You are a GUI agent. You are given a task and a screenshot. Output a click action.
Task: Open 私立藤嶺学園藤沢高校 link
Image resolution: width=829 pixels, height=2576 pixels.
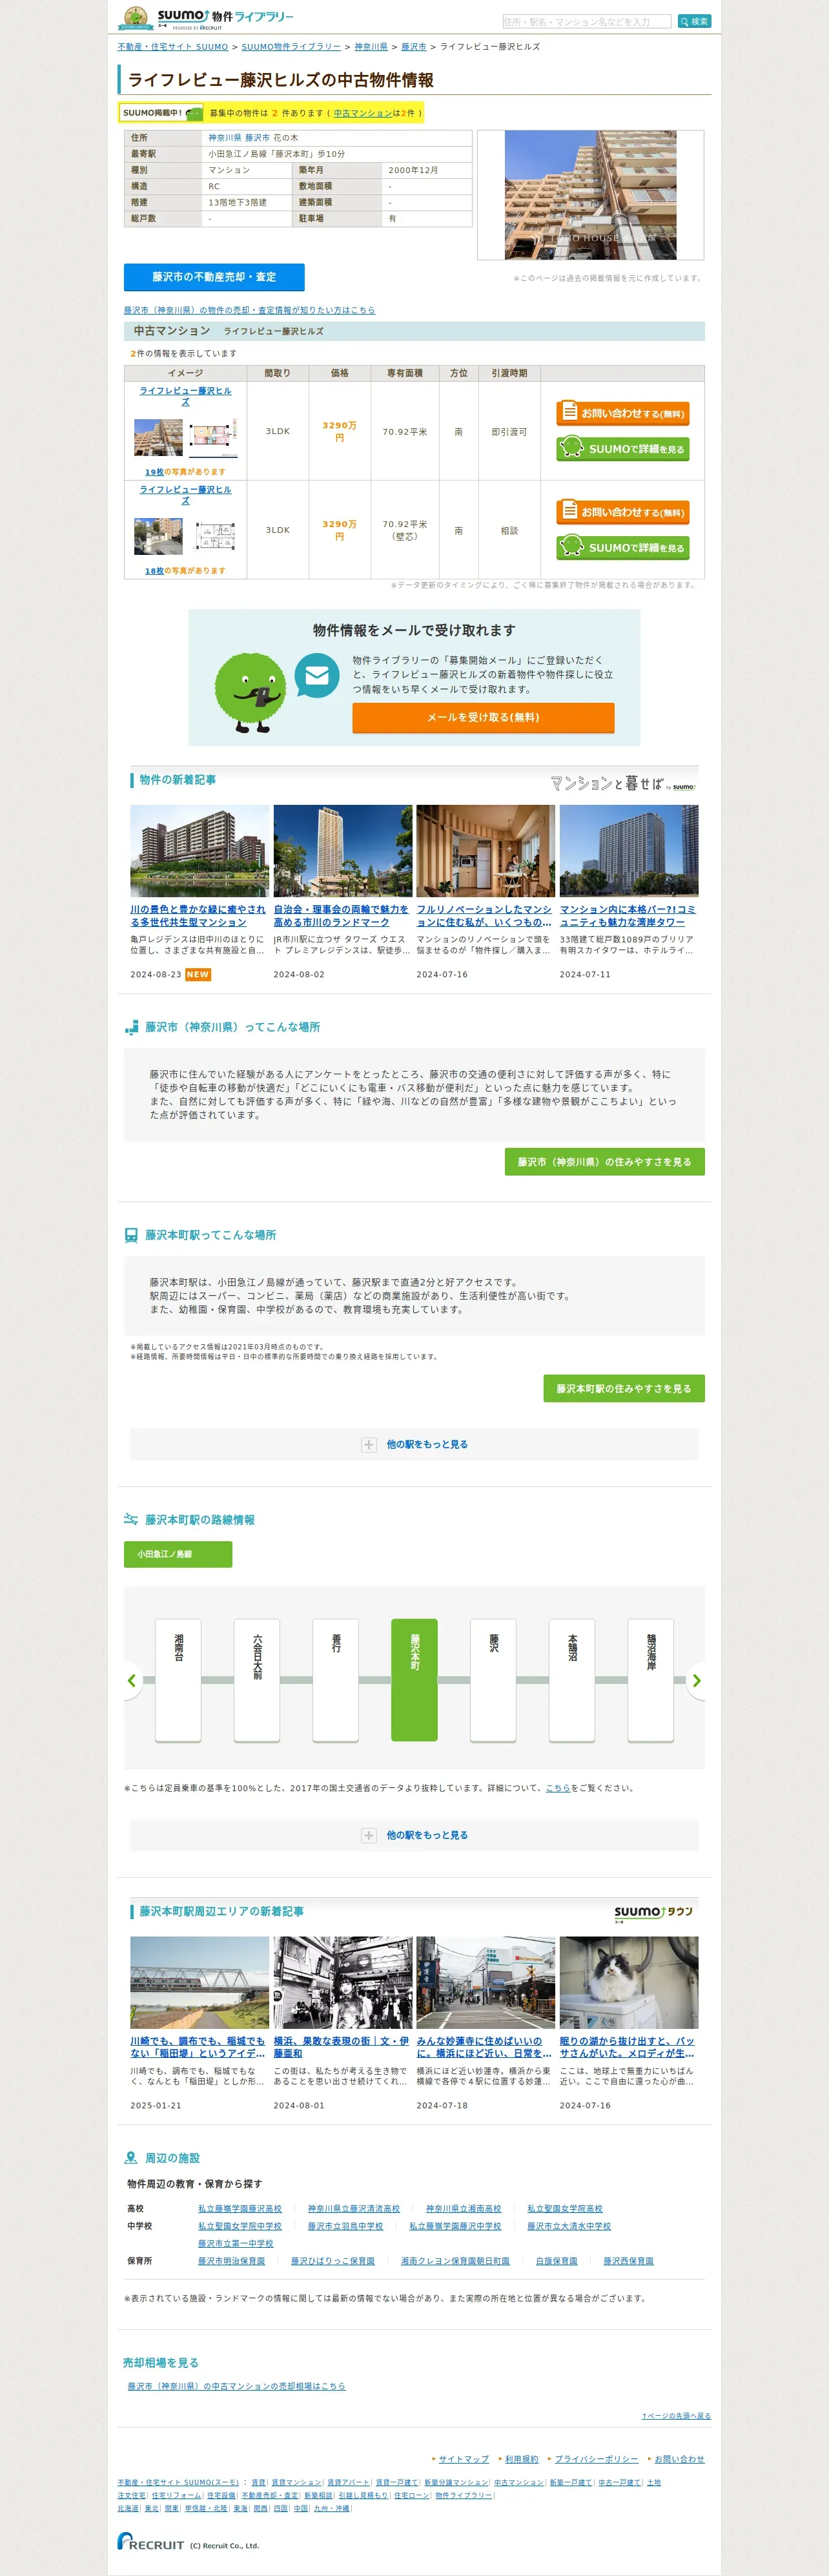(240, 2209)
